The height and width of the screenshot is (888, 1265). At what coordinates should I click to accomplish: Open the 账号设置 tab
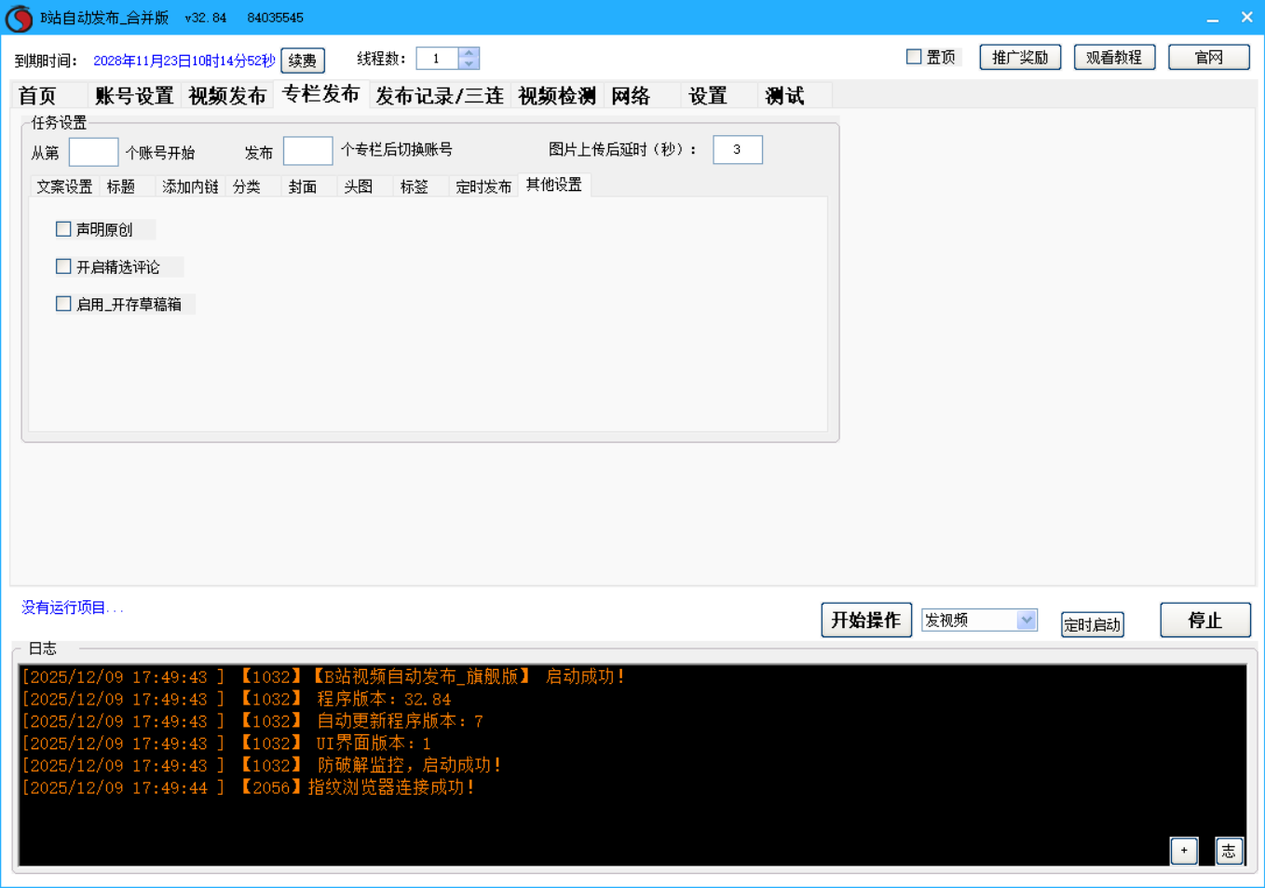(134, 96)
